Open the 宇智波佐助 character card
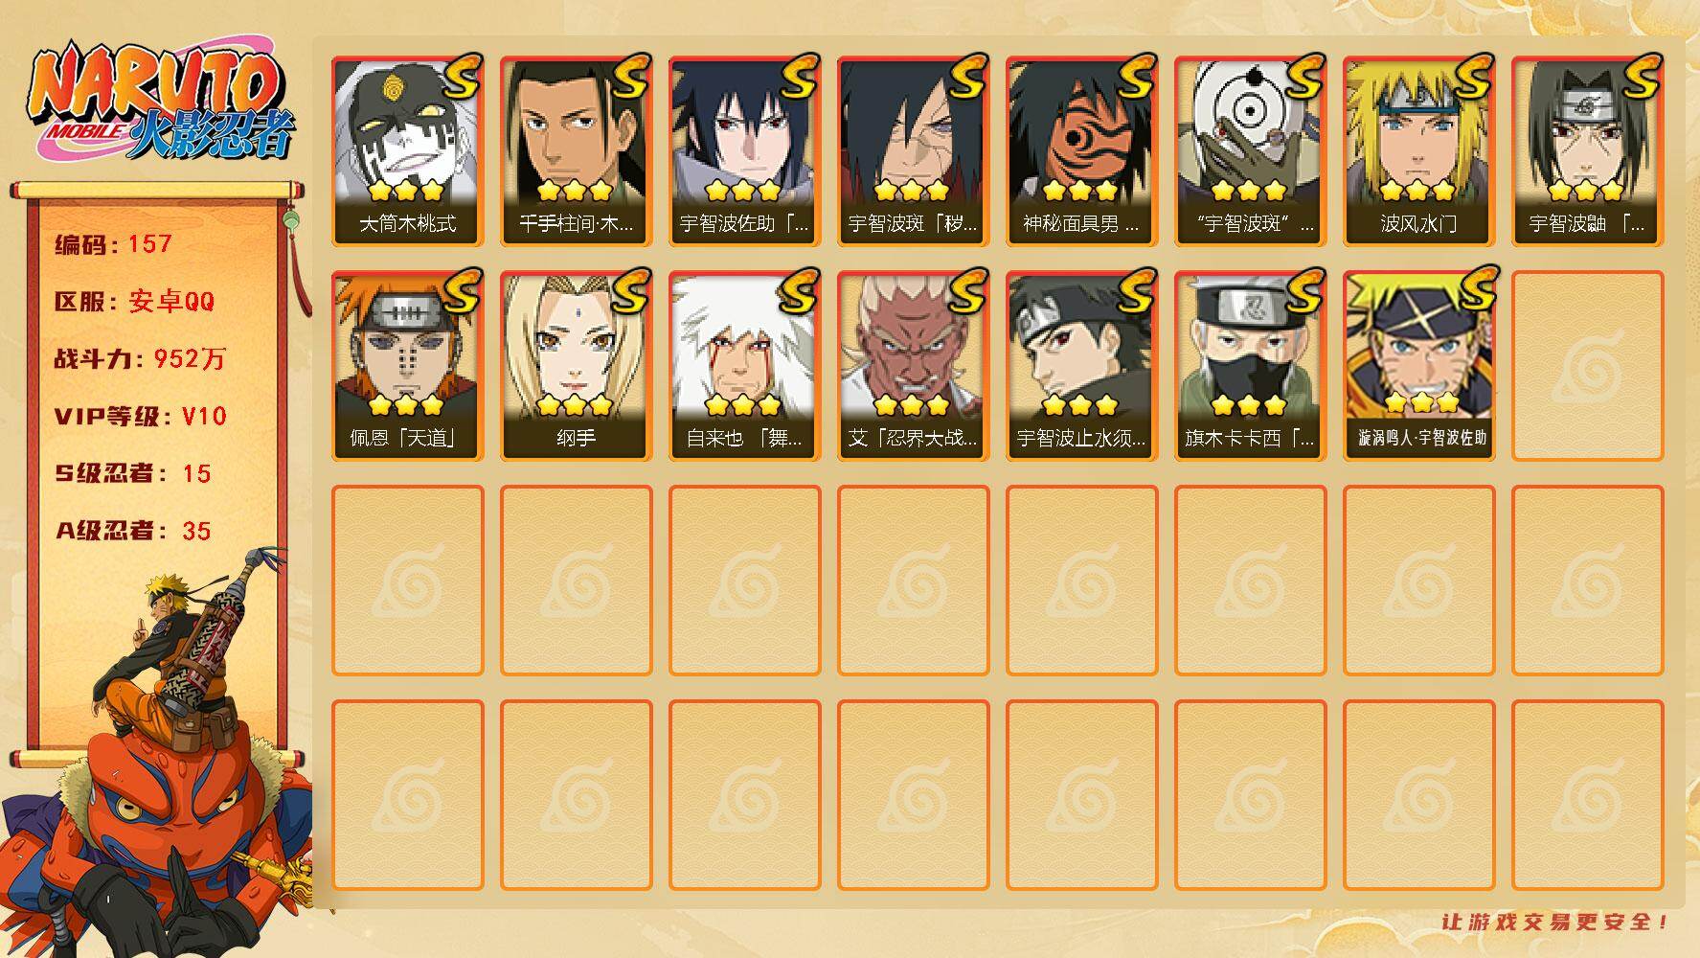This screenshot has width=1700, height=958. [744, 150]
